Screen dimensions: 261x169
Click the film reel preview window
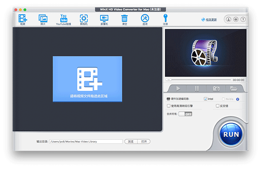point(206,53)
